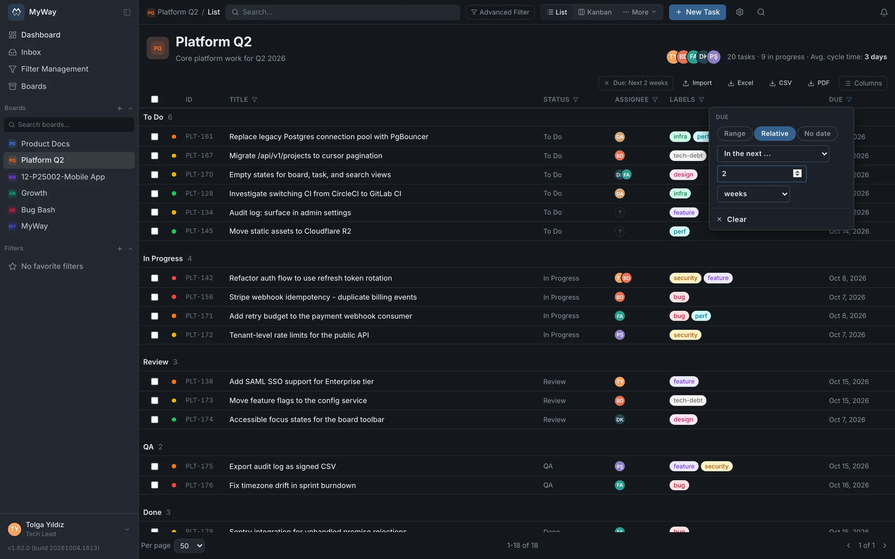Click the MyWay logo icon
Screen dimensions: 895x559
pos(17,12)
